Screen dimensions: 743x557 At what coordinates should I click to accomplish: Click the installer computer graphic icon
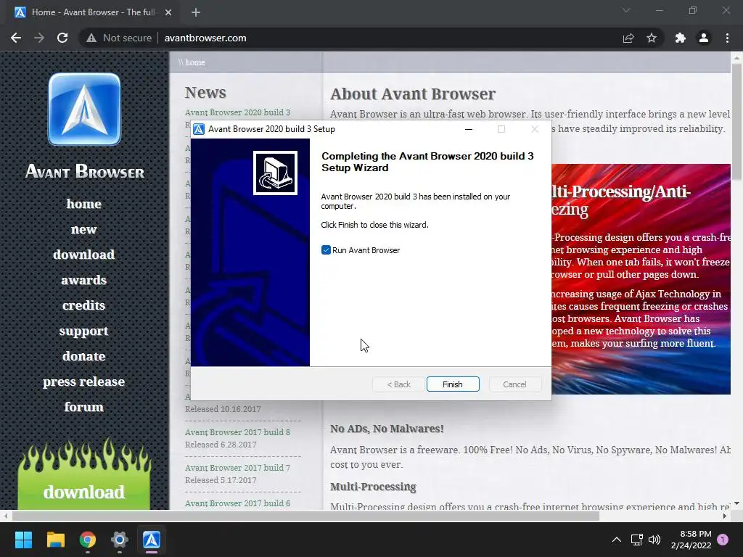click(275, 173)
